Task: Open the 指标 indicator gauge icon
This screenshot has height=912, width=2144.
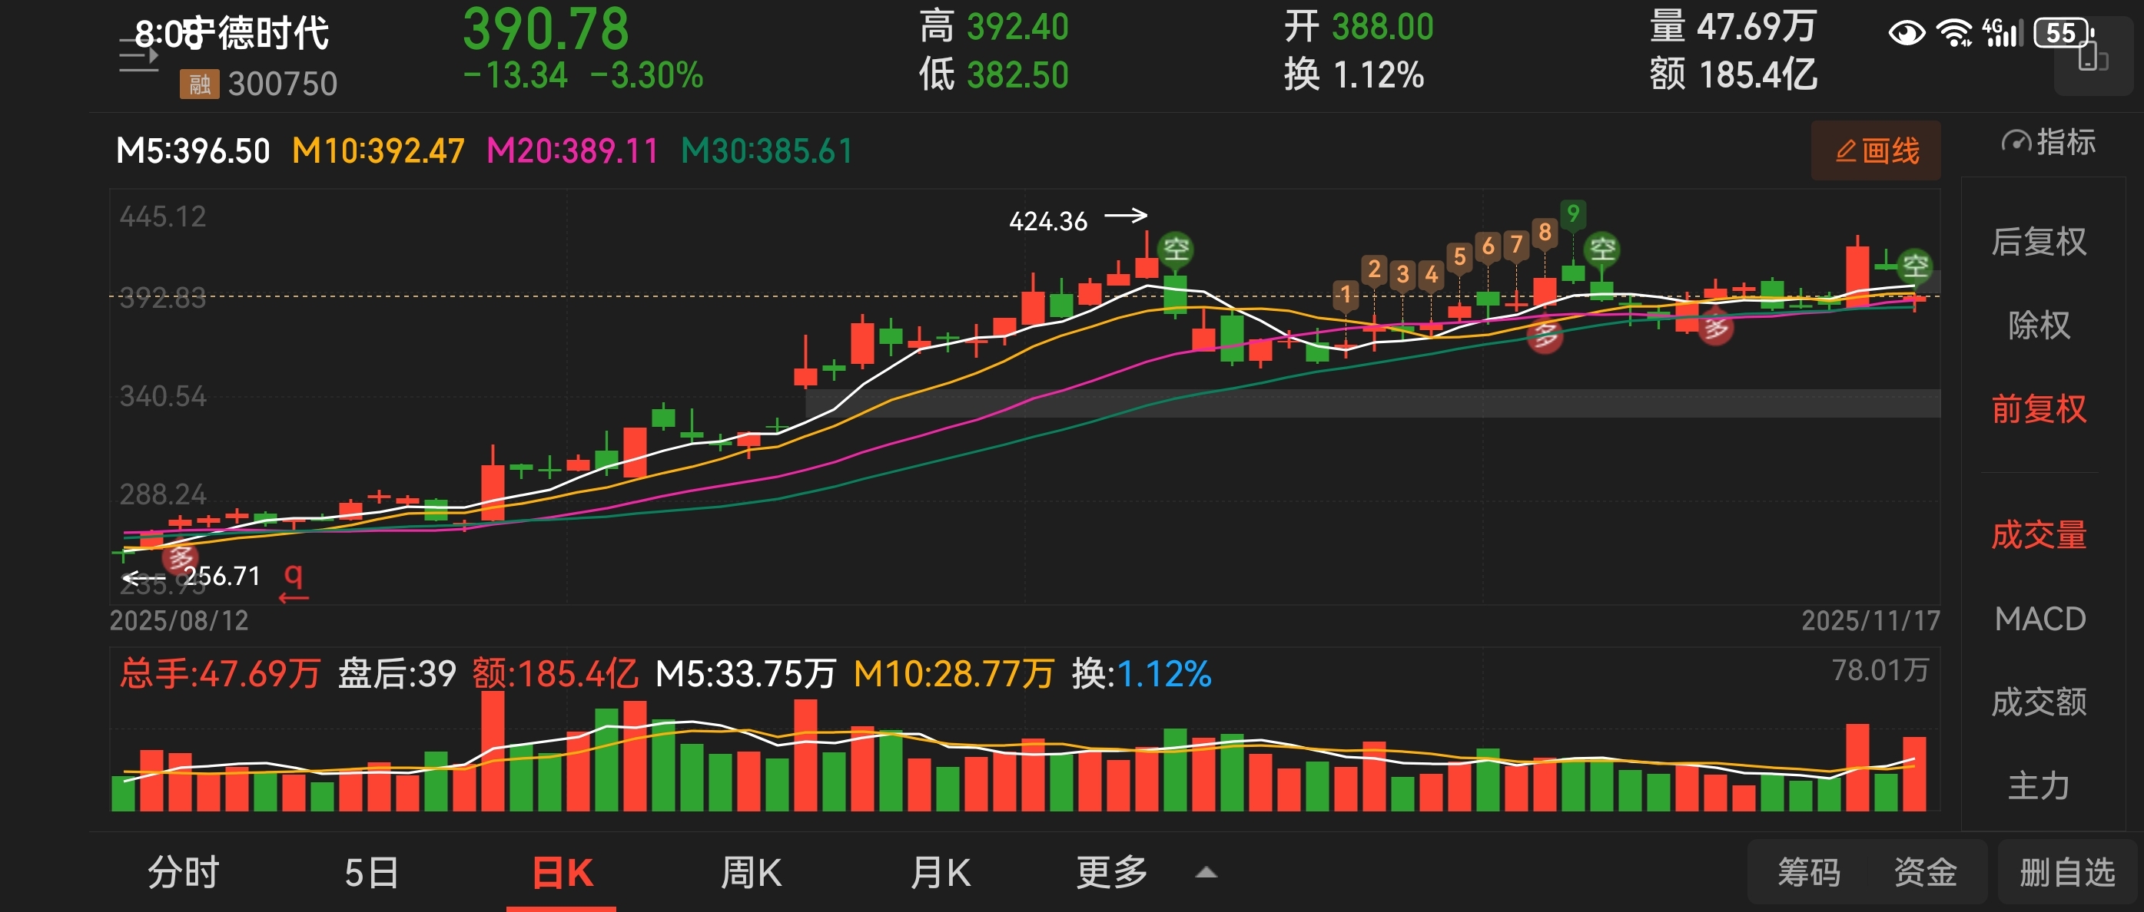Action: 2015,142
